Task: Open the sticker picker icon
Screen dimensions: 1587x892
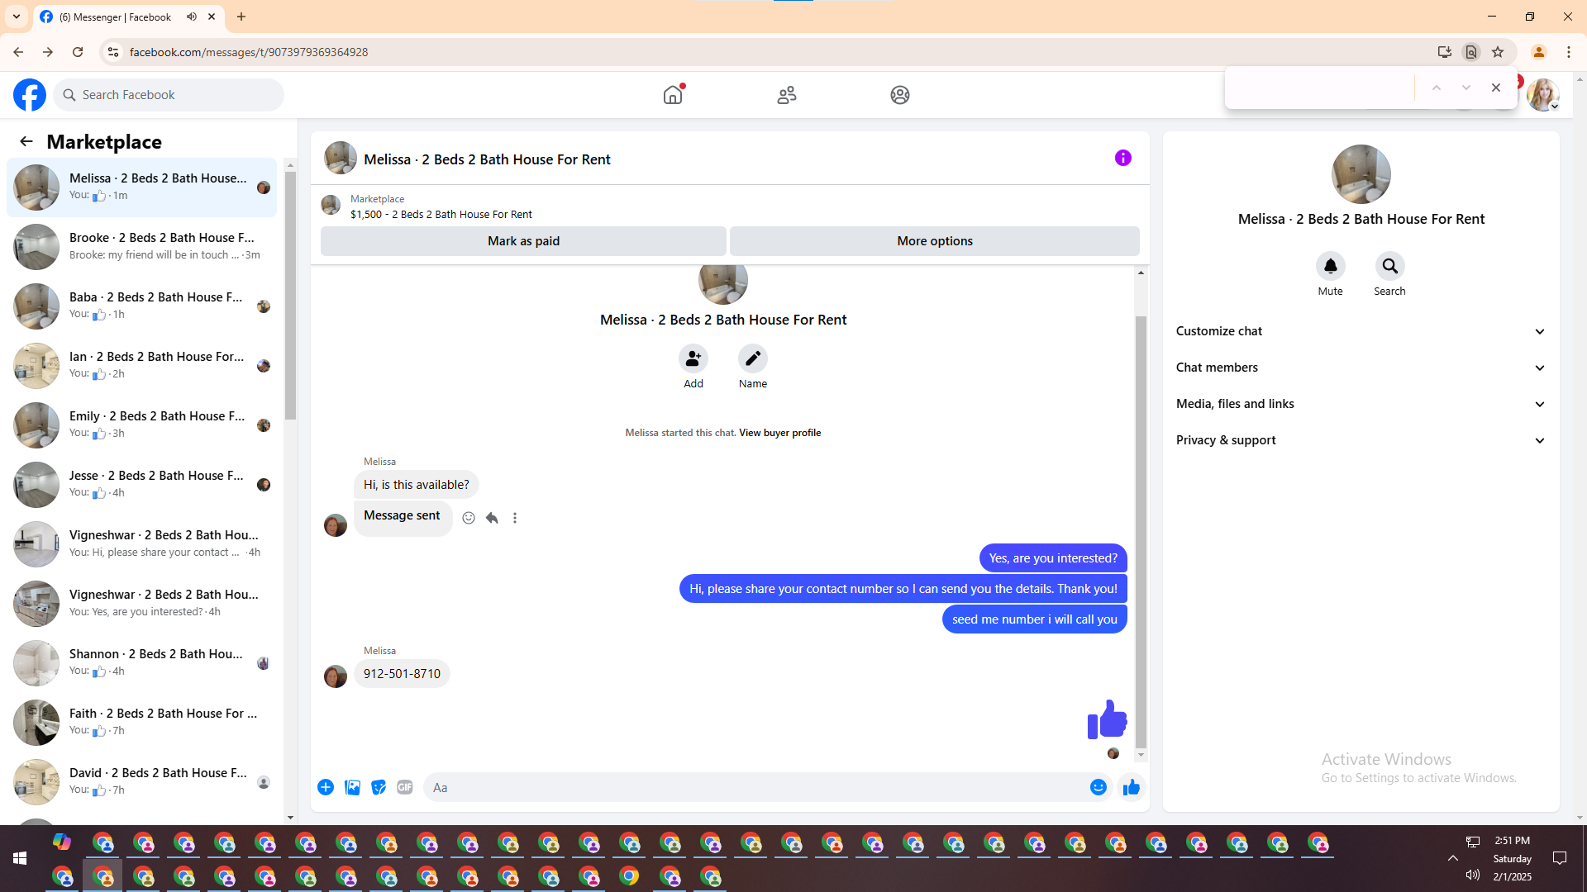Action: (x=379, y=787)
